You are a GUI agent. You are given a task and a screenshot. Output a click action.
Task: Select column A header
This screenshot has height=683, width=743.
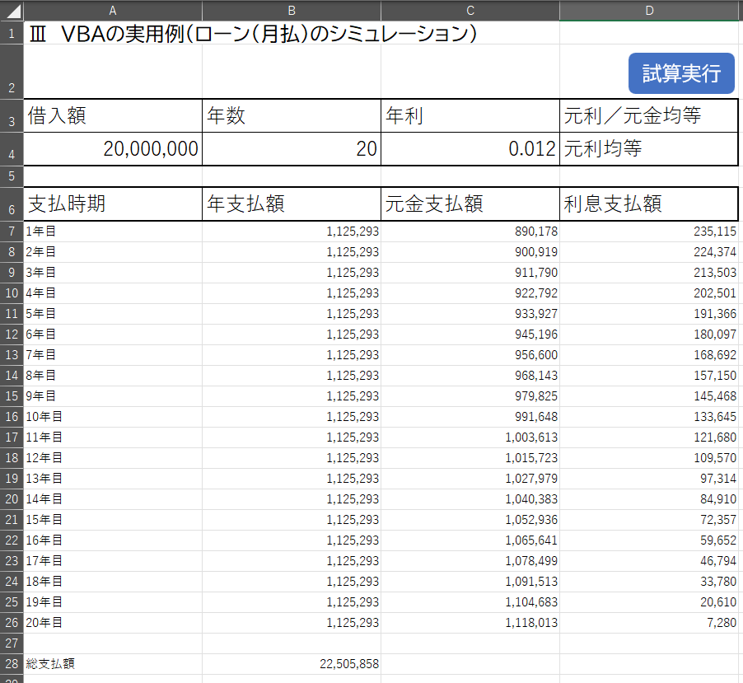point(113,10)
